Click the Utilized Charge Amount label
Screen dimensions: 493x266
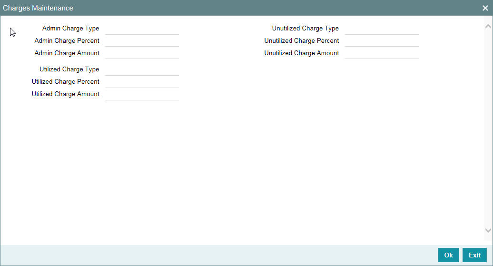coord(65,94)
